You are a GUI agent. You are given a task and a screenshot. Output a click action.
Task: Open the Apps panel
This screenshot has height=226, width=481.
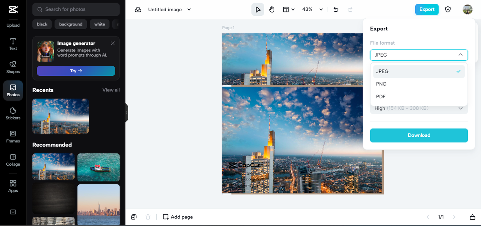coord(13,186)
